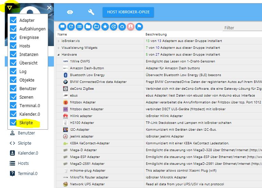Click the red person-badge toolbar icon
Viewport: 262px width, 188px height.
coord(131,27)
